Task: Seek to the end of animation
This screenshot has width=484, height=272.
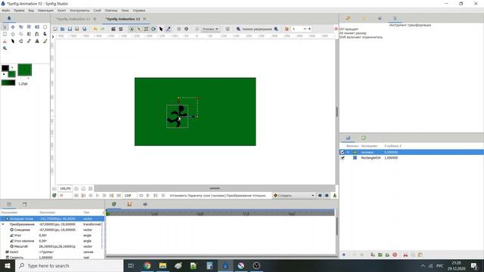Action: (x=119, y=196)
